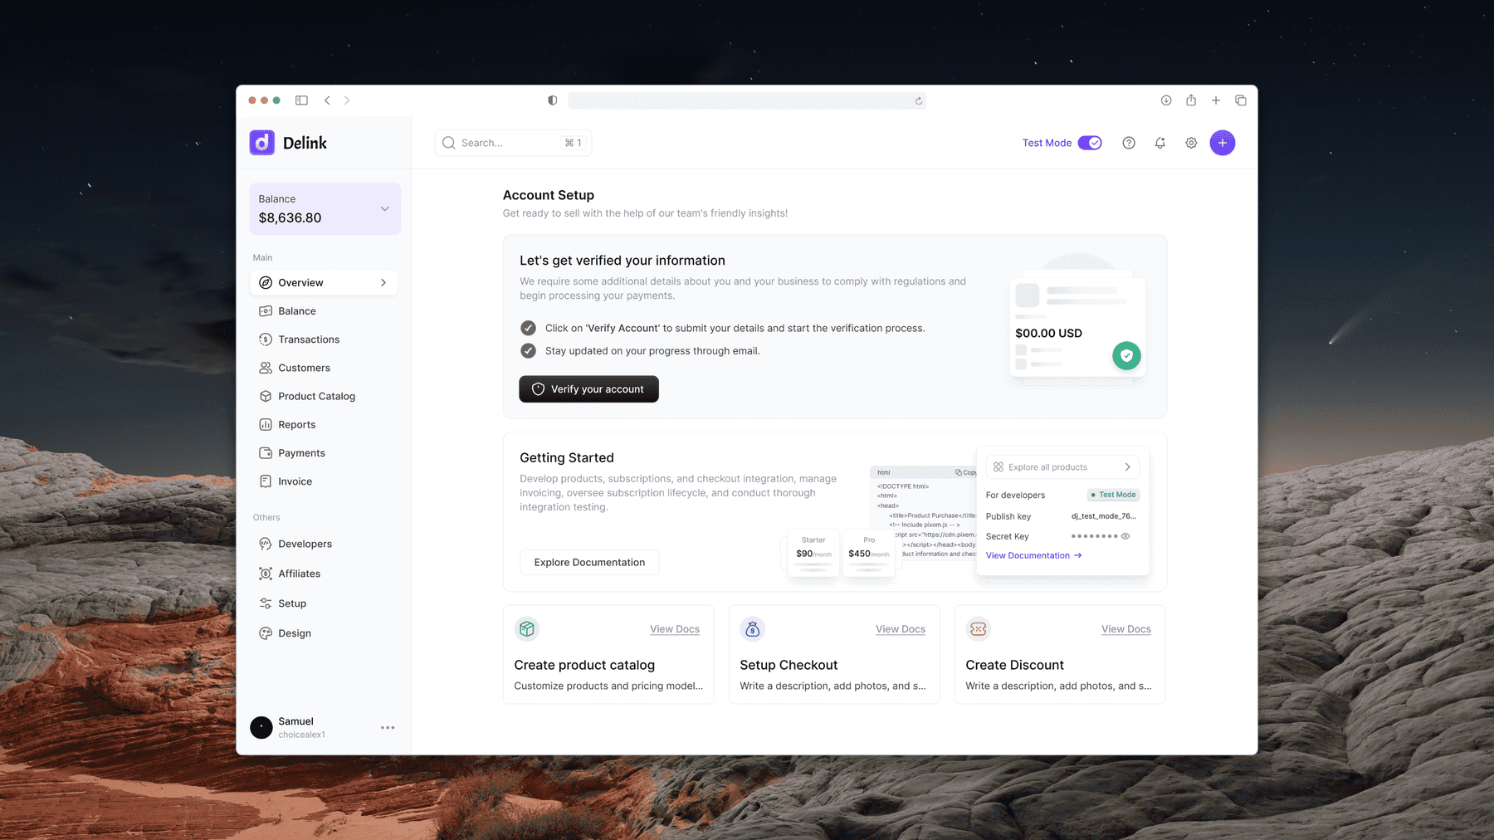Go back with browser back arrow
The width and height of the screenshot is (1494, 840).
point(327,100)
